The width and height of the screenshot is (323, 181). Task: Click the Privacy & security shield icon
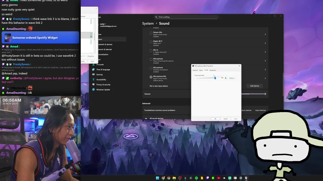(x=94, y=84)
